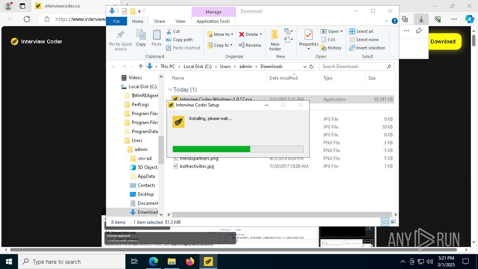Click 'admin' in the address path

[246, 67]
